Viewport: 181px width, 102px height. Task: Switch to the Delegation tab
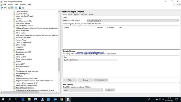pos(84,15)
